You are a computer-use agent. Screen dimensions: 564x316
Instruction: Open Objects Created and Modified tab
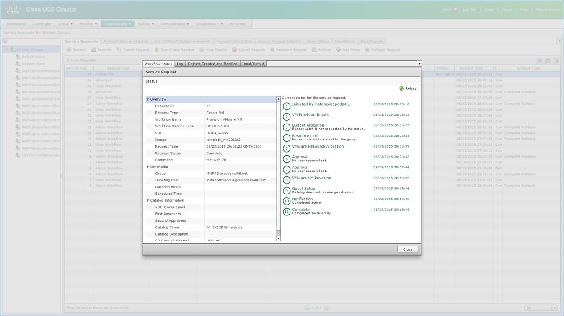click(x=212, y=64)
